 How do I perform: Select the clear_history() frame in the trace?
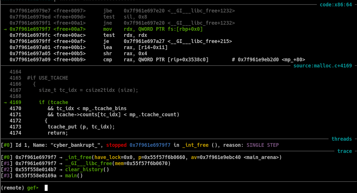click(87, 170)
